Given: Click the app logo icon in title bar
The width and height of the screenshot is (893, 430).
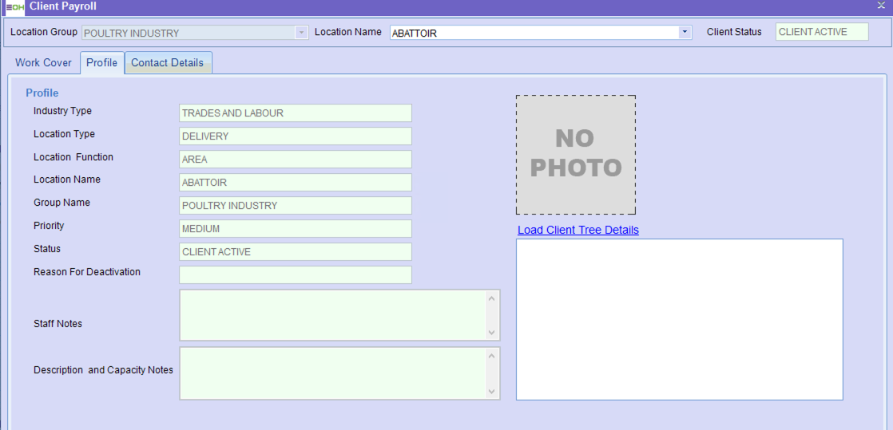Looking at the screenshot, I should 14,6.
